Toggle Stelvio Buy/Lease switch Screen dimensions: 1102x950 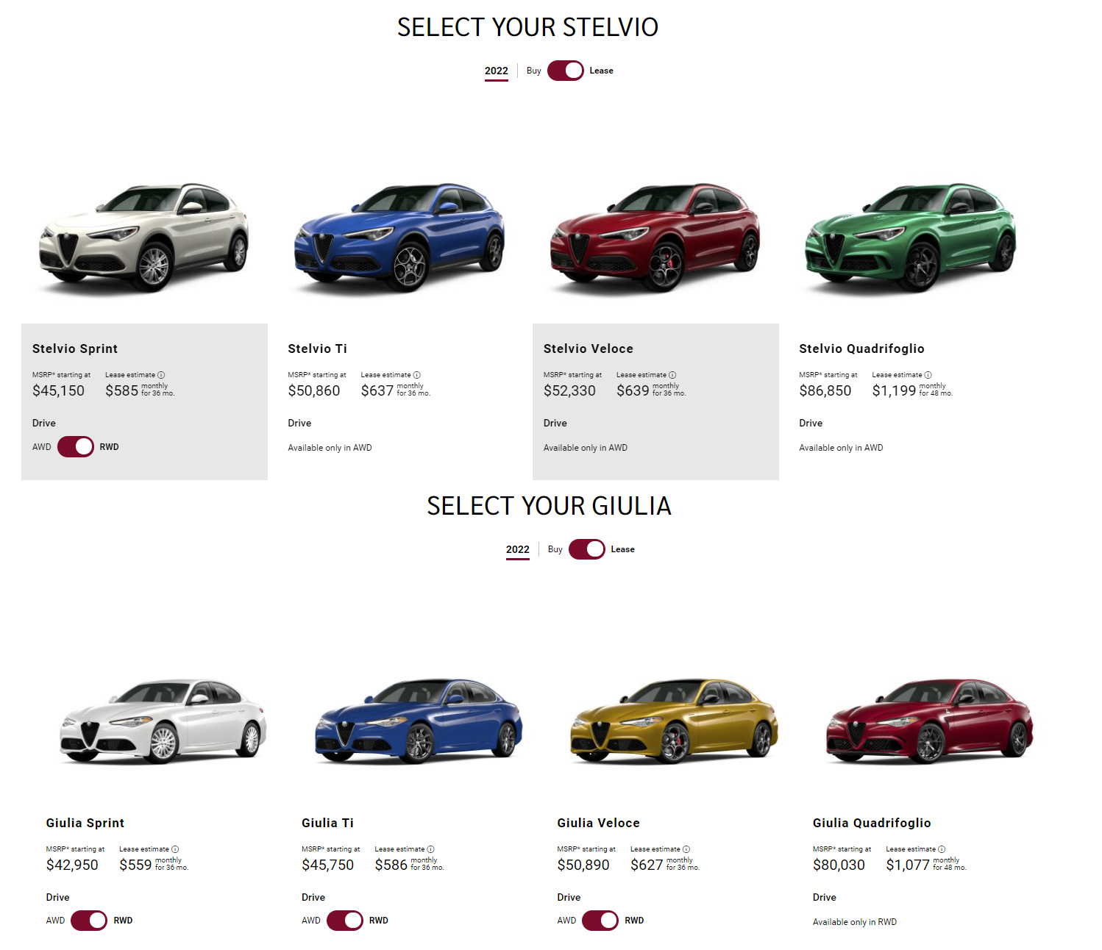pyautogui.click(x=566, y=71)
